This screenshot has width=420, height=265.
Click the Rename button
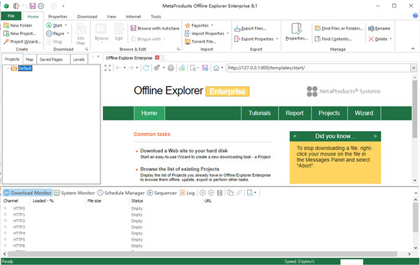[x=379, y=28]
